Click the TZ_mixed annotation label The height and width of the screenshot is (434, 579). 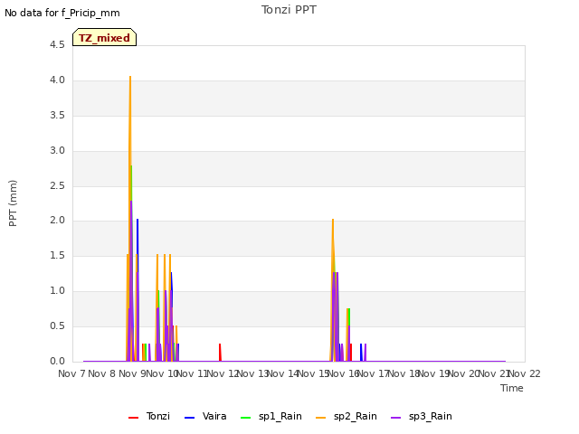(105, 37)
